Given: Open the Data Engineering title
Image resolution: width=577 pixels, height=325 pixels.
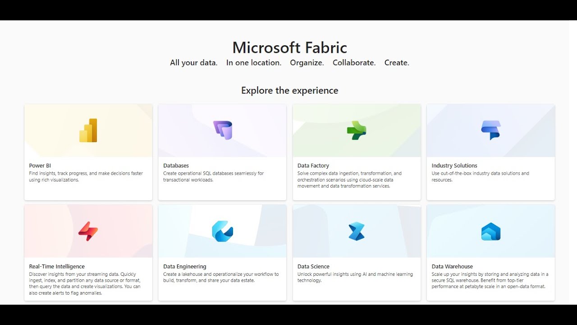Looking at the screenshot, I should (x=185, y=266).
